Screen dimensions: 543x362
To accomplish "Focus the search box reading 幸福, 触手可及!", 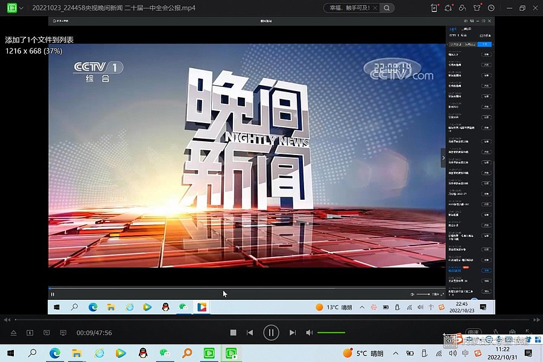I will (349, 8).
